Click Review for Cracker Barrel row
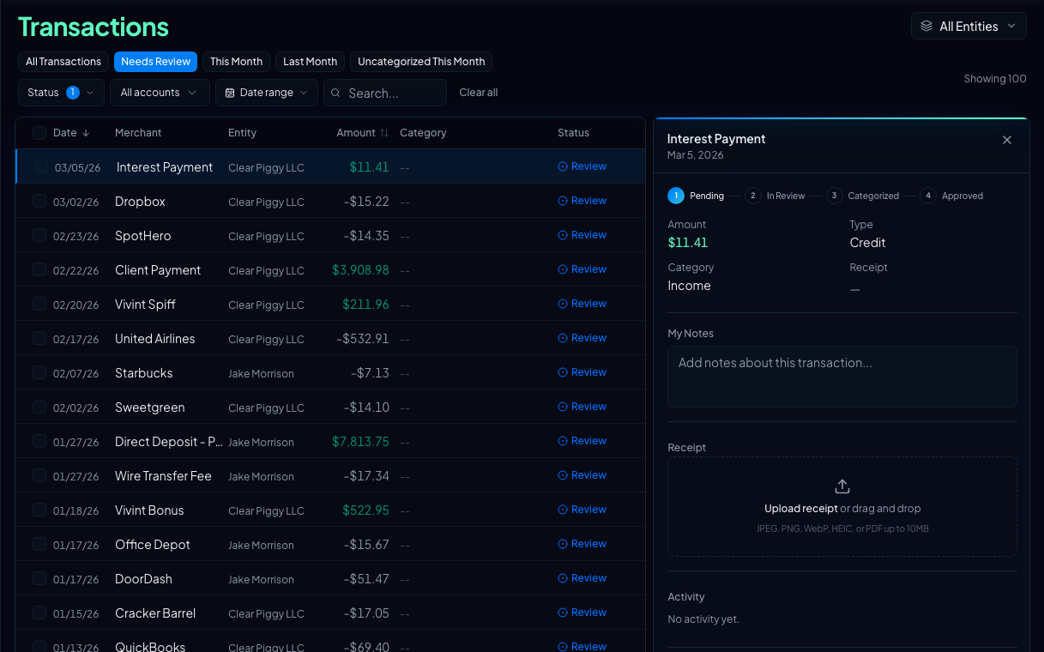The height and width of the screenshot is (652, 1044). tap(582, 613)
